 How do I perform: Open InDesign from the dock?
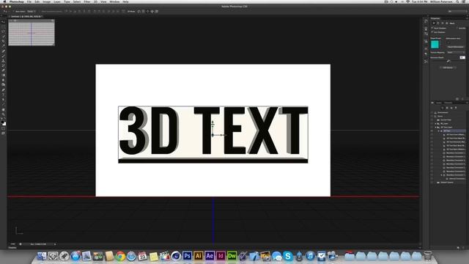221,256
